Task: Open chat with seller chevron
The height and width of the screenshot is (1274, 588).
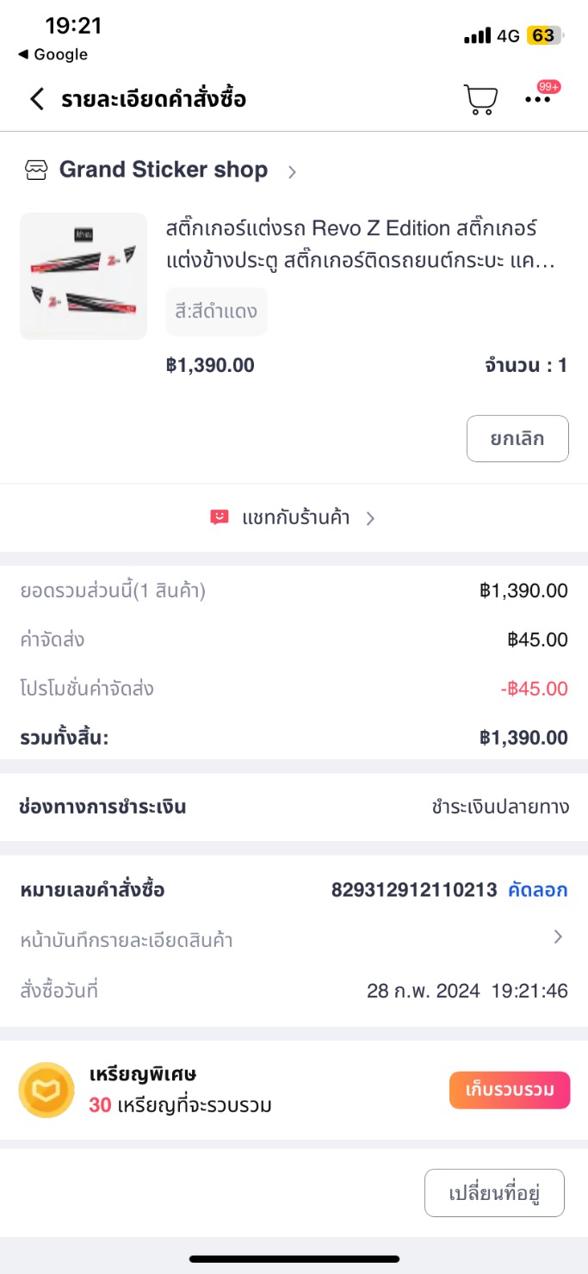Action: 370,518
